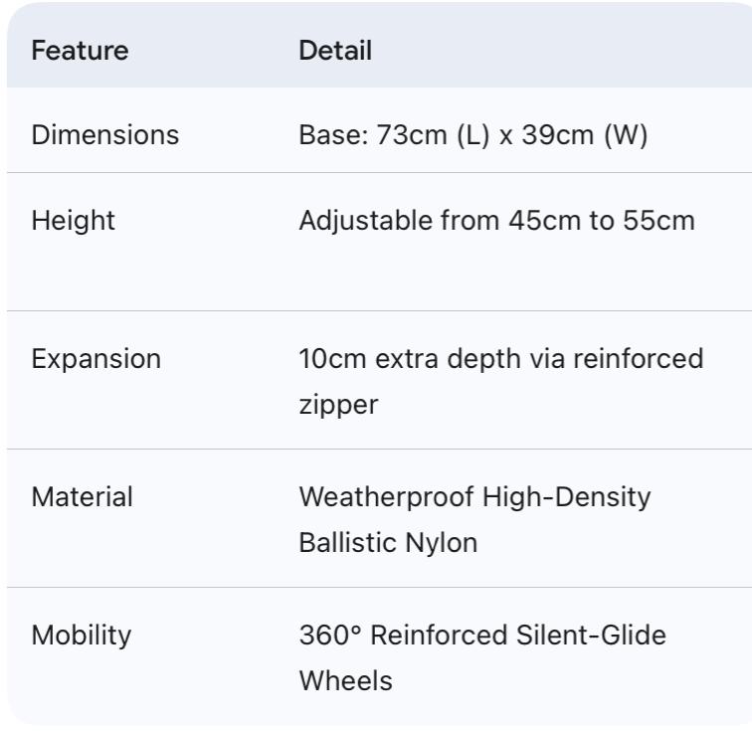
Task: Click the Feature column header
Action: [x=80, y=51]
